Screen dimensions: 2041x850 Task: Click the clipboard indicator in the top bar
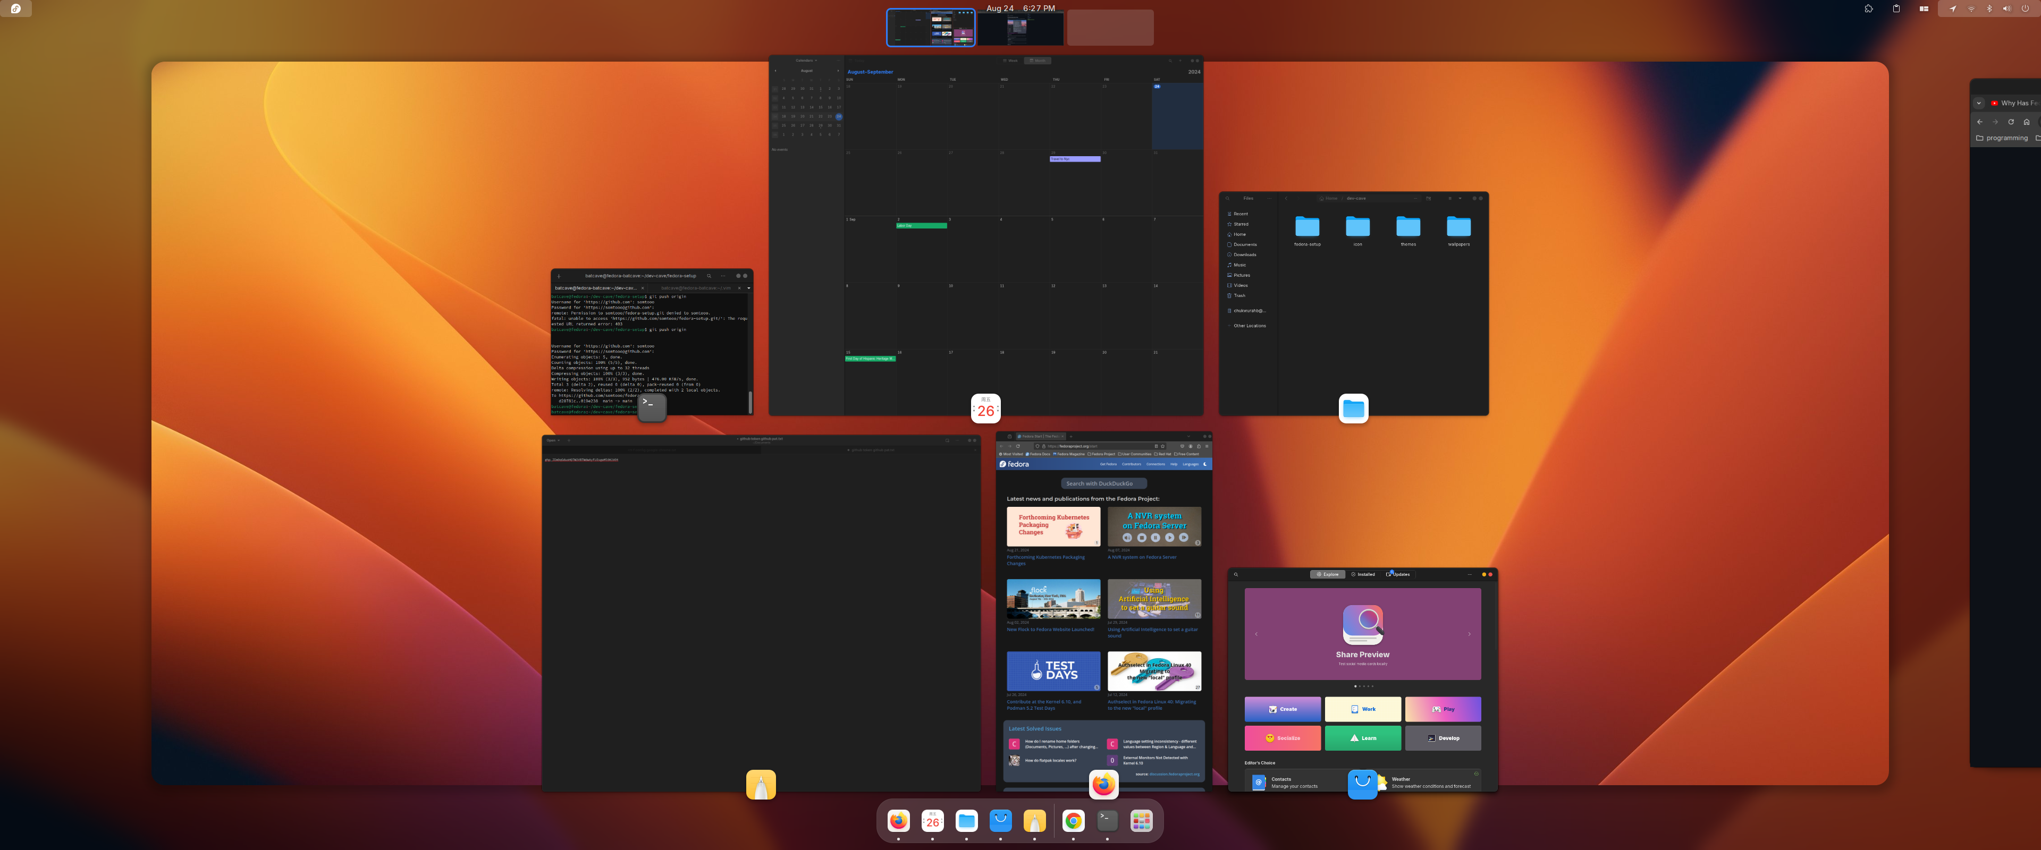1896,8
